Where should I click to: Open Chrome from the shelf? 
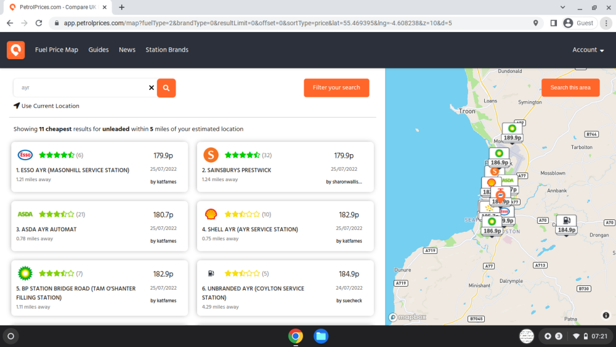coord(296,336)
